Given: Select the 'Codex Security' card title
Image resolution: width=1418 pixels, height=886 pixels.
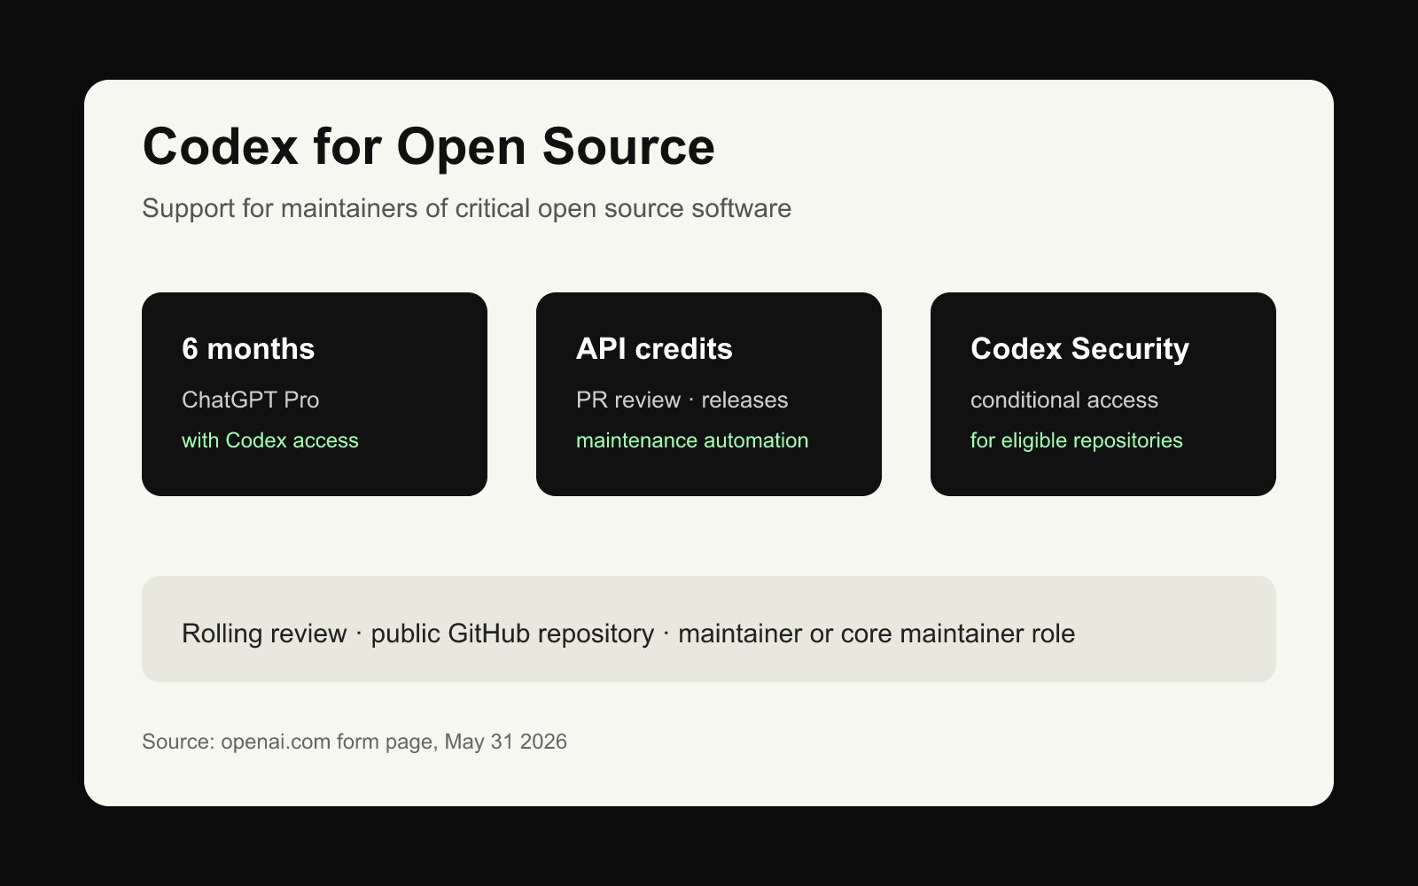Looking at the screenshot, I should 1079,348.
